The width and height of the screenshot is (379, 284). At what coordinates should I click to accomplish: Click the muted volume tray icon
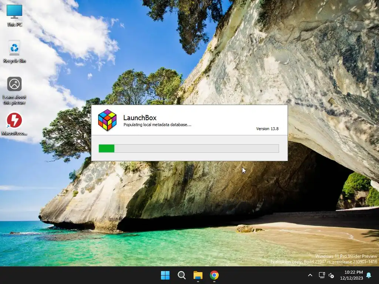coord(331,275)
